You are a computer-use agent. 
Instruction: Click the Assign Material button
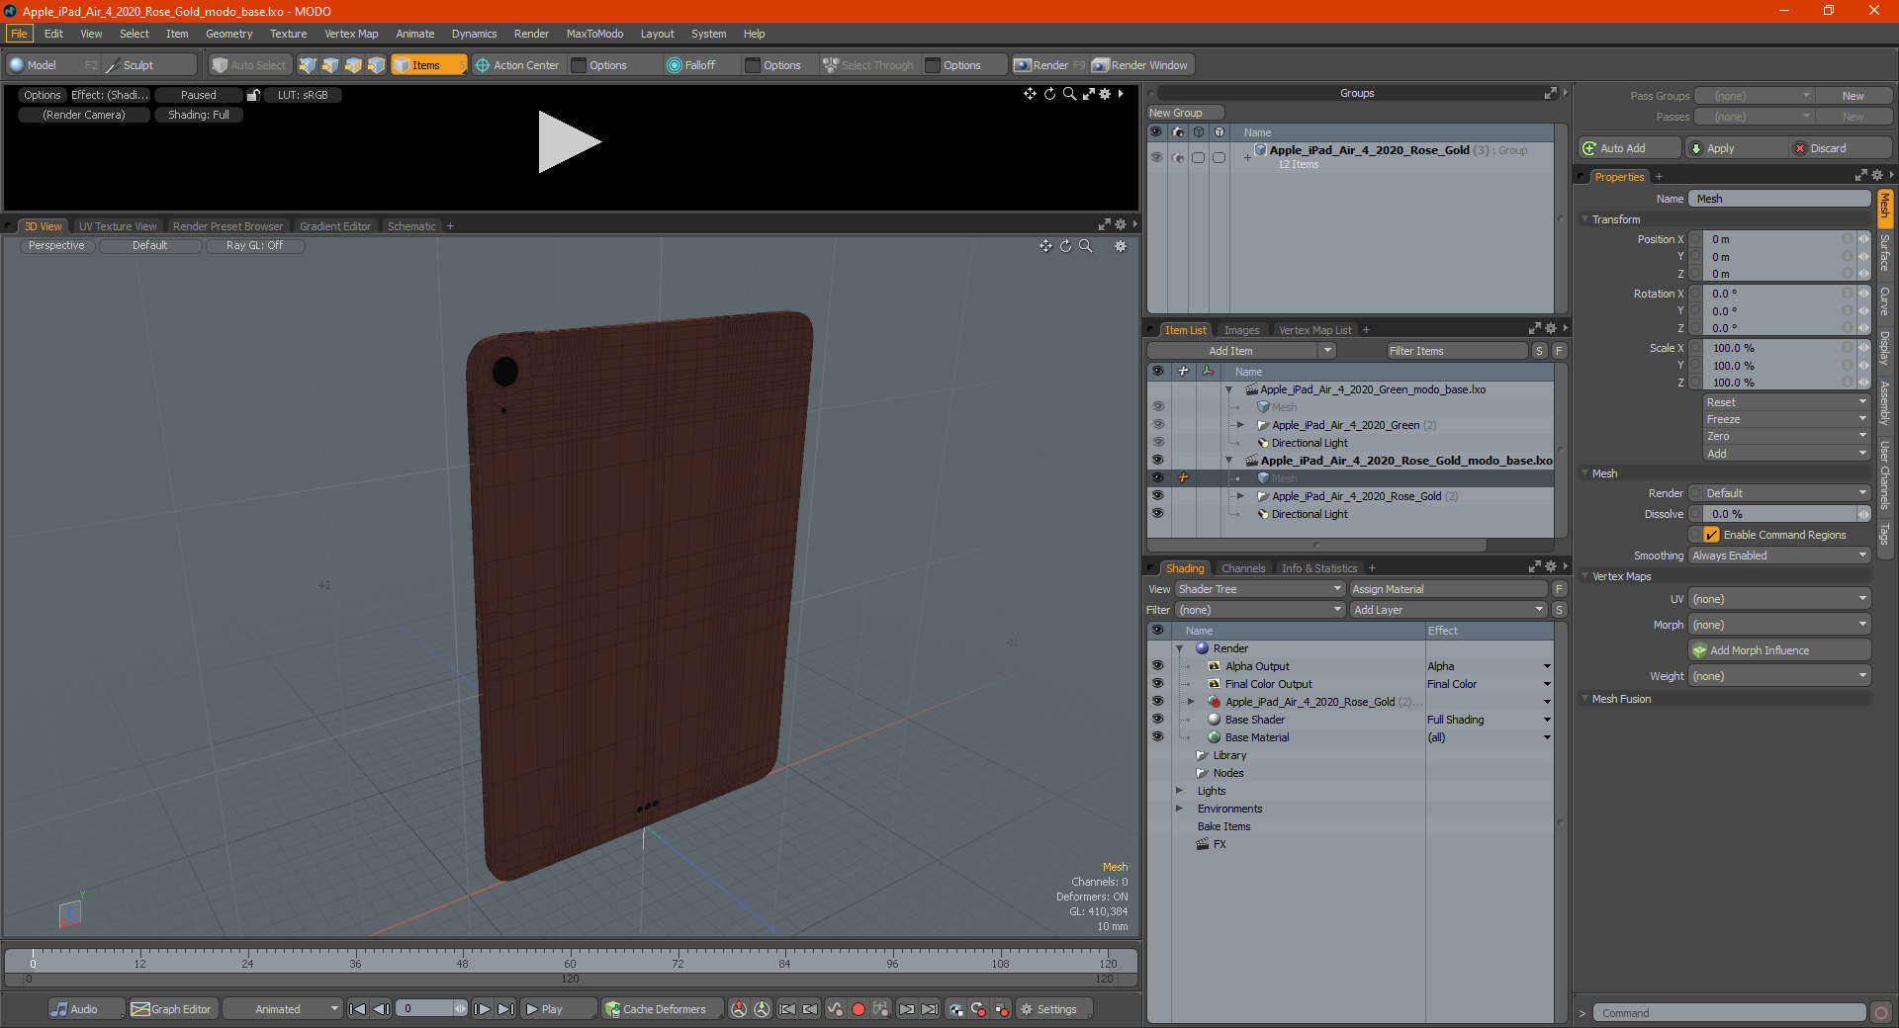(1448, 589)
